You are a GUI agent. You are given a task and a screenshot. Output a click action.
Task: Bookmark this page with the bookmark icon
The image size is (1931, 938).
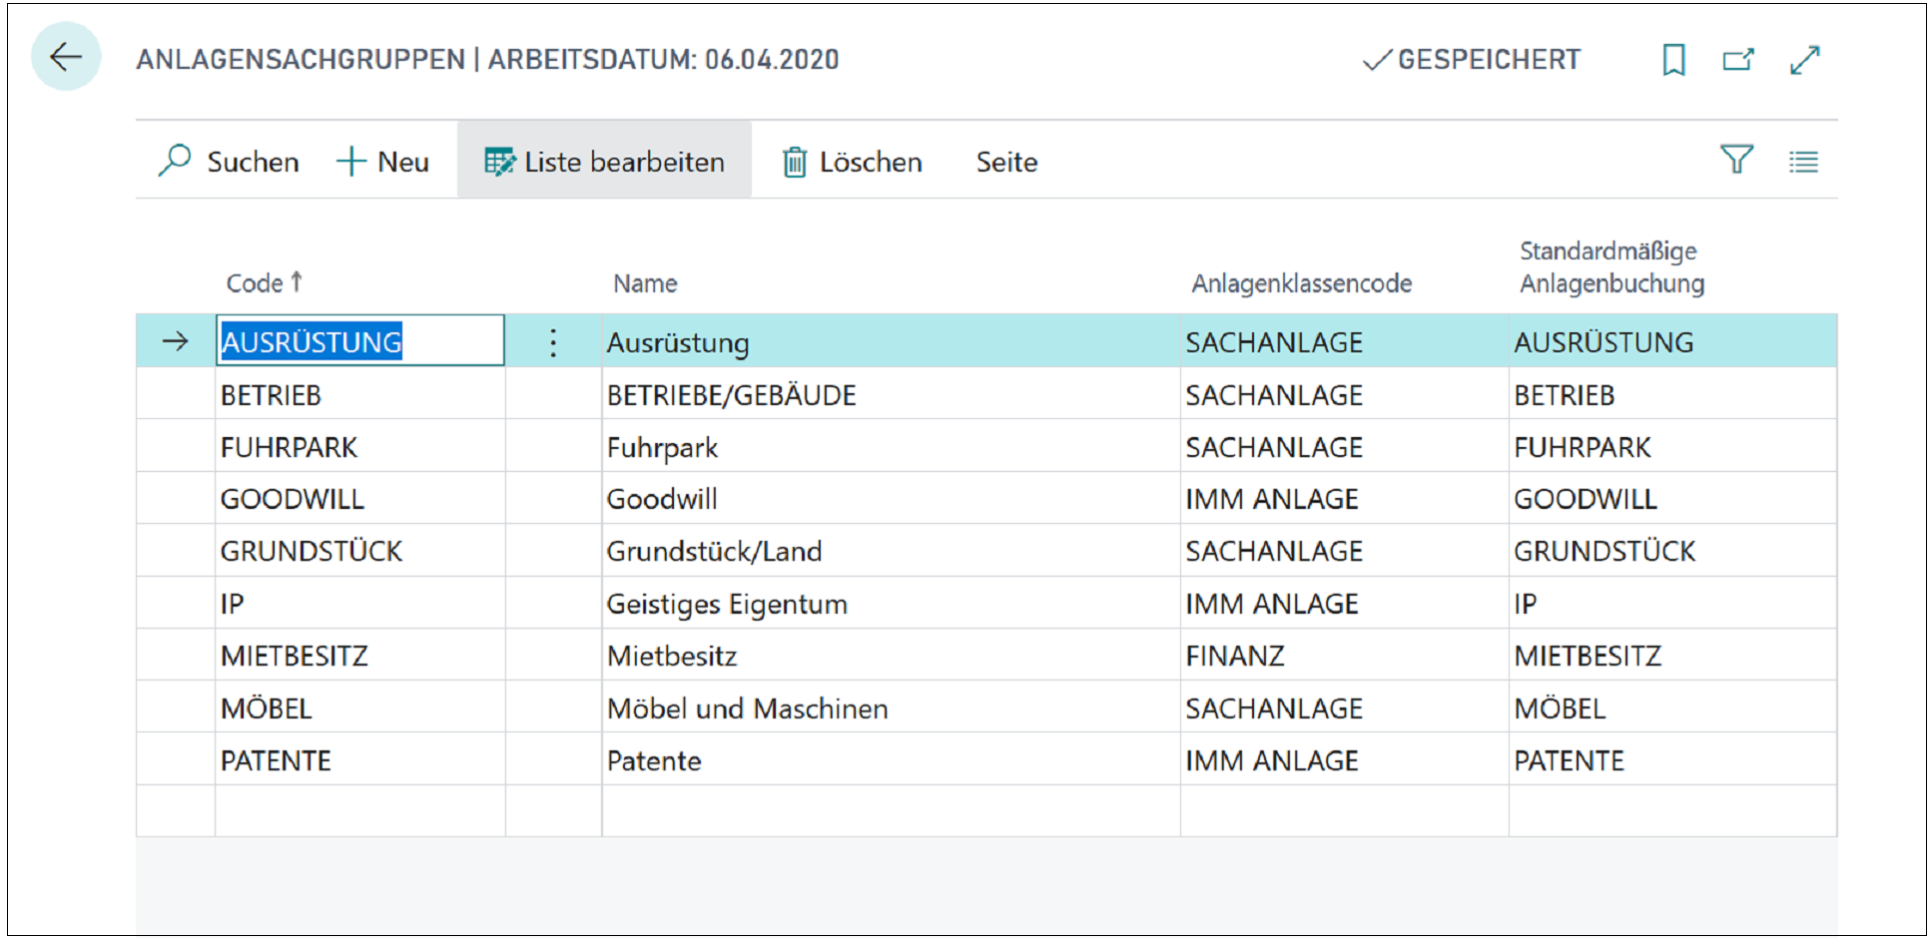click(x=1673, y=60)
